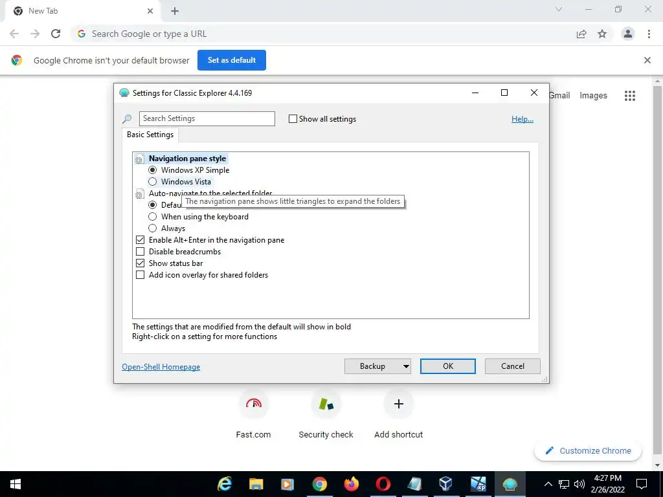Launch Firefox from the taskbar

[351, 484]
